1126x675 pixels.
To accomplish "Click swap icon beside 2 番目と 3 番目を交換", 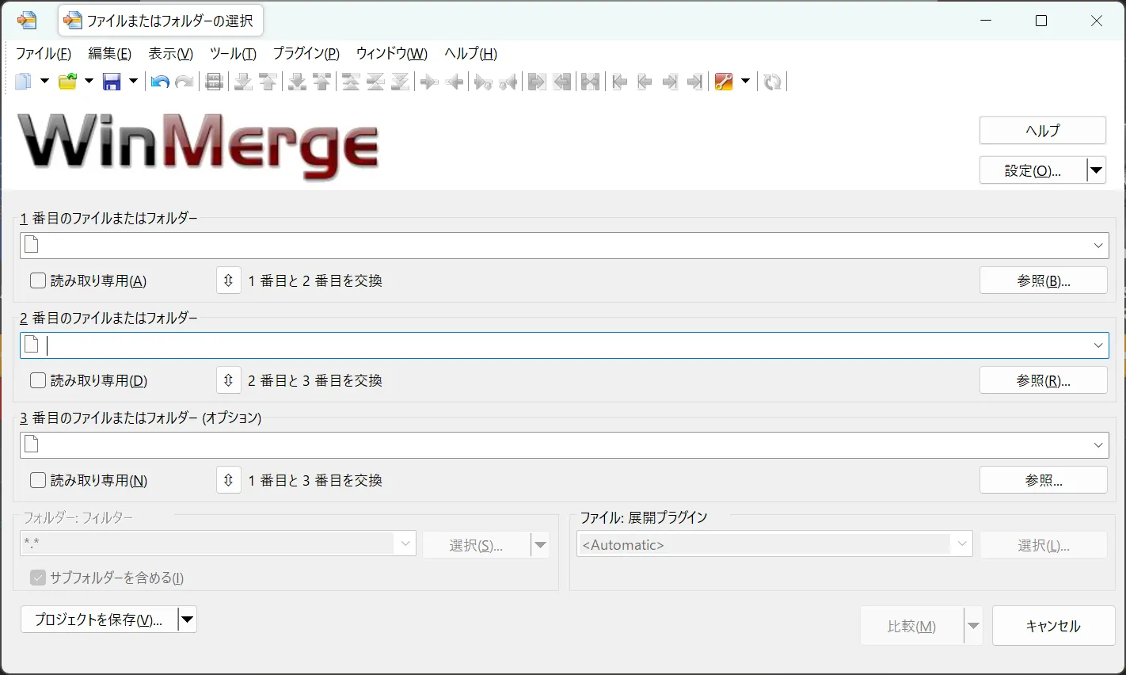I will (x=228, y=380).
